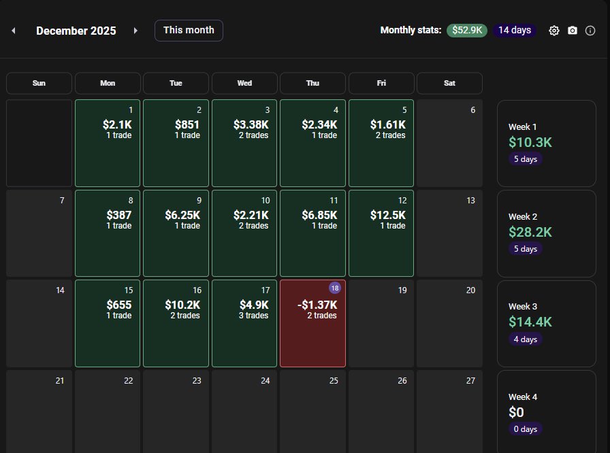Show info via the circled i icon
This screenshot has height=453, width=610.
(x=590, y=31)
